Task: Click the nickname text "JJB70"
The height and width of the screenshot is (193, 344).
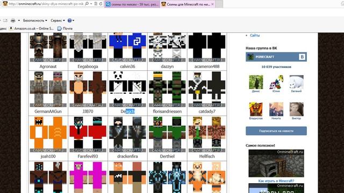Action: 88,112
